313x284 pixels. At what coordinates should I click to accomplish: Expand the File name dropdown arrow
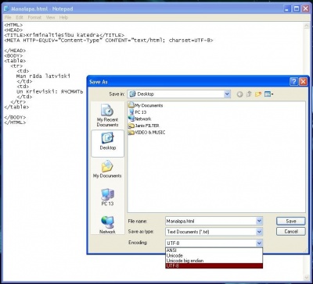(x=259, y=222)
